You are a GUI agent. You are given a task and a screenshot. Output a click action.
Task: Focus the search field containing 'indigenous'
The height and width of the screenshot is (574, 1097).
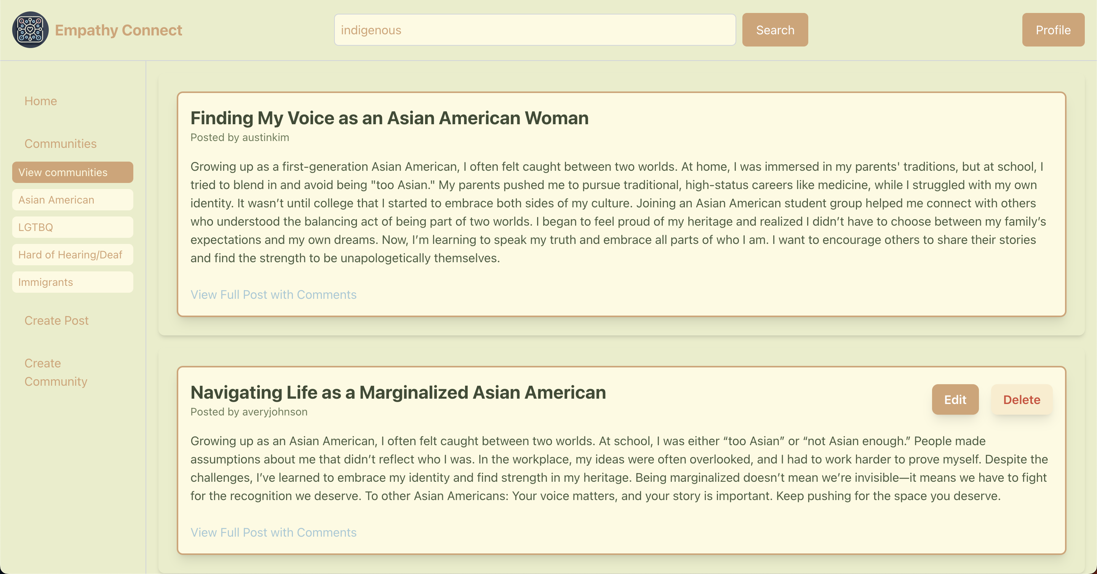point(534,30)
